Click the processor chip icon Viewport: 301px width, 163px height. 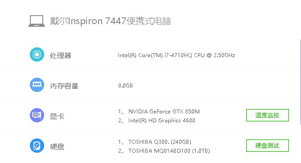coord(37,54)
